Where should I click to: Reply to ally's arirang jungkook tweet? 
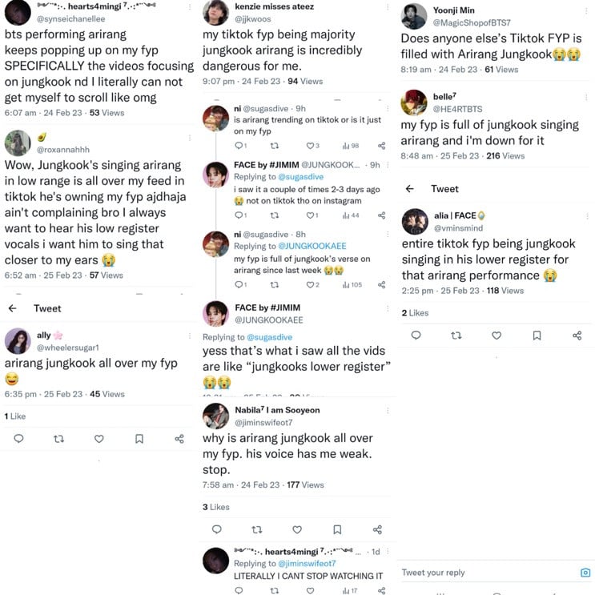click(18, 439)
